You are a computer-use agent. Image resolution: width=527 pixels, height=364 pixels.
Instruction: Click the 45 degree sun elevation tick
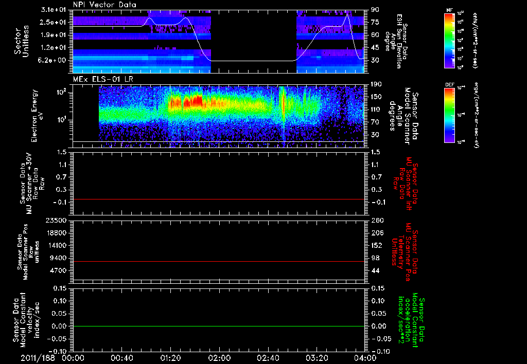tap(375, 48)
